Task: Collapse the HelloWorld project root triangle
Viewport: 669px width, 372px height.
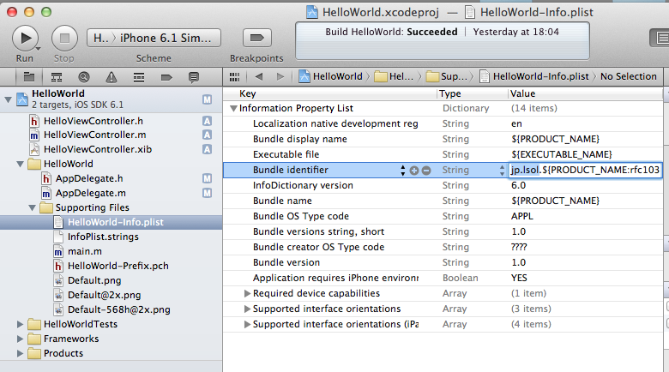Action: pyautogui.click(x=8, y=99)
